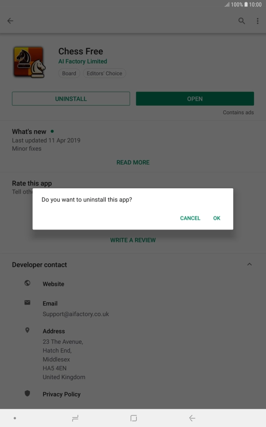Open the search magnifier icon
Image resolution: width=266 pixels, height=427 pixels.
pyautogui.click(x=241, y=21)
